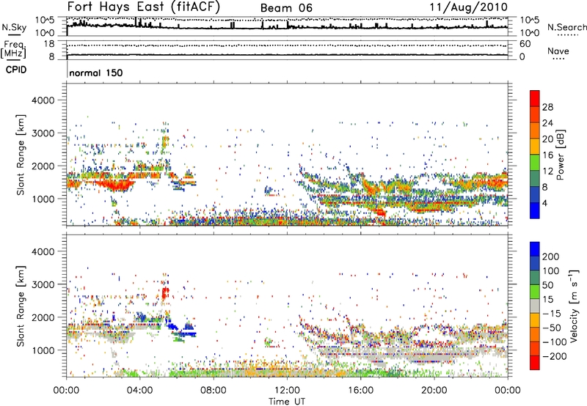Click the 'Freq. [MHz]' axis label

coord(14,50)
